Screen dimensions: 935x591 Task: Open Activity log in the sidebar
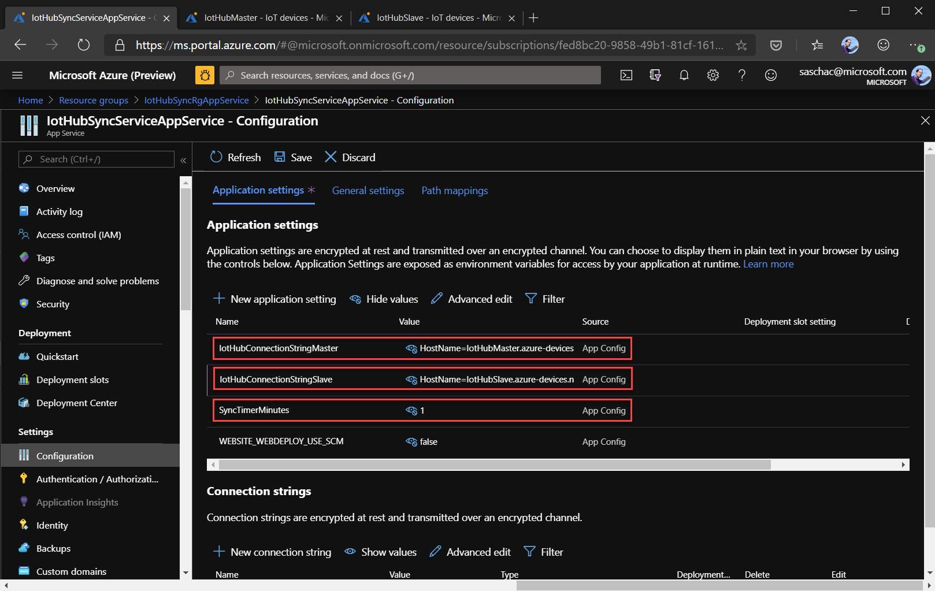click(x=60, y=211)
